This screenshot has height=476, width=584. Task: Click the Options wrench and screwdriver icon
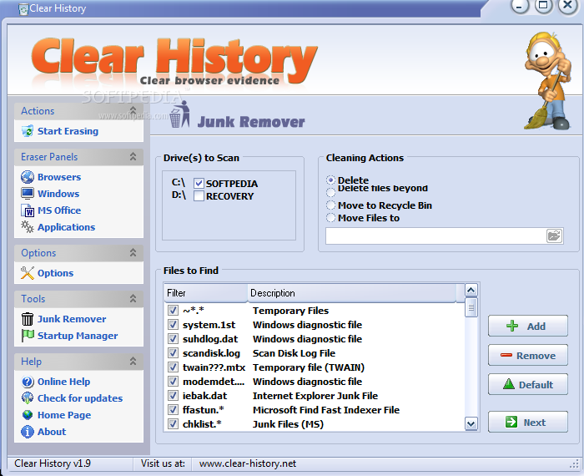point(28,273)
